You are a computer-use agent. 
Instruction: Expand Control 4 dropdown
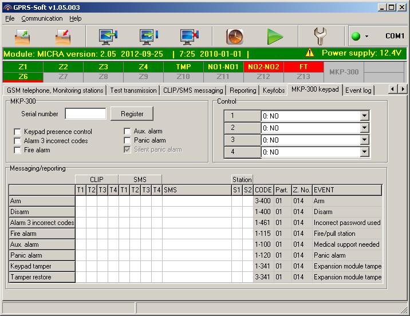364,152
